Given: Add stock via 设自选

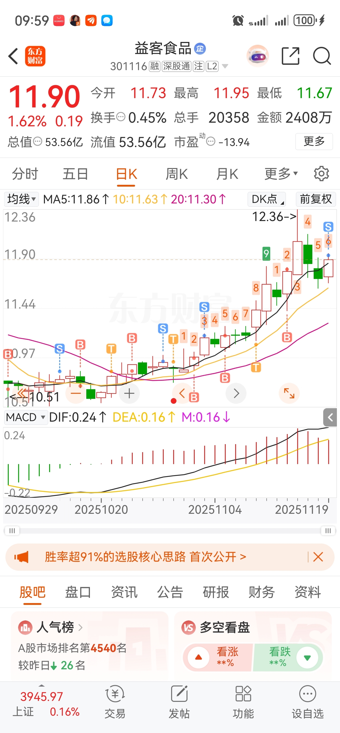Looking at the screenshot, I should coord(308,702).
